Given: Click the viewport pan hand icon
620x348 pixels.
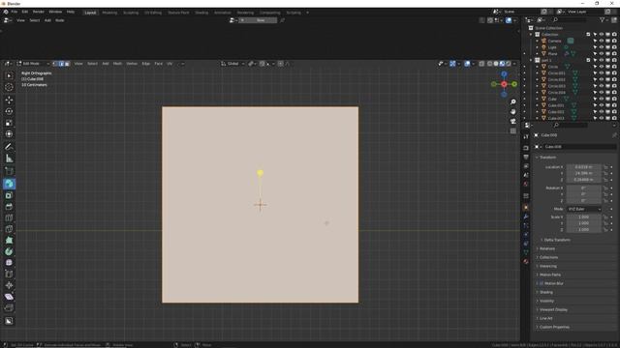Looking at the screenshot, I should (512, 112).
